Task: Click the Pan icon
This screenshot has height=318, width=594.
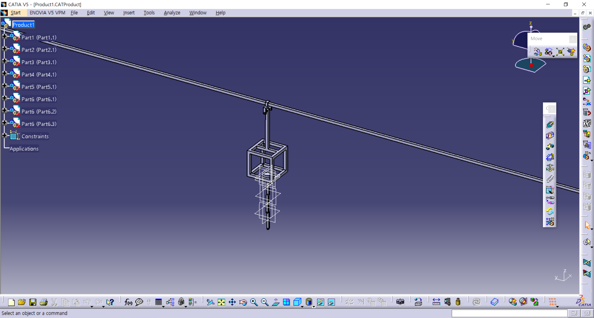Action: 232,302
